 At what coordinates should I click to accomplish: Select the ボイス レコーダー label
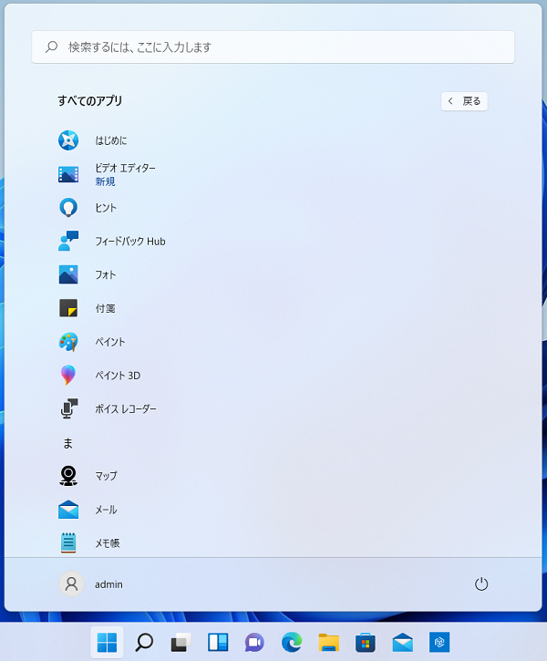click(126, 409)
